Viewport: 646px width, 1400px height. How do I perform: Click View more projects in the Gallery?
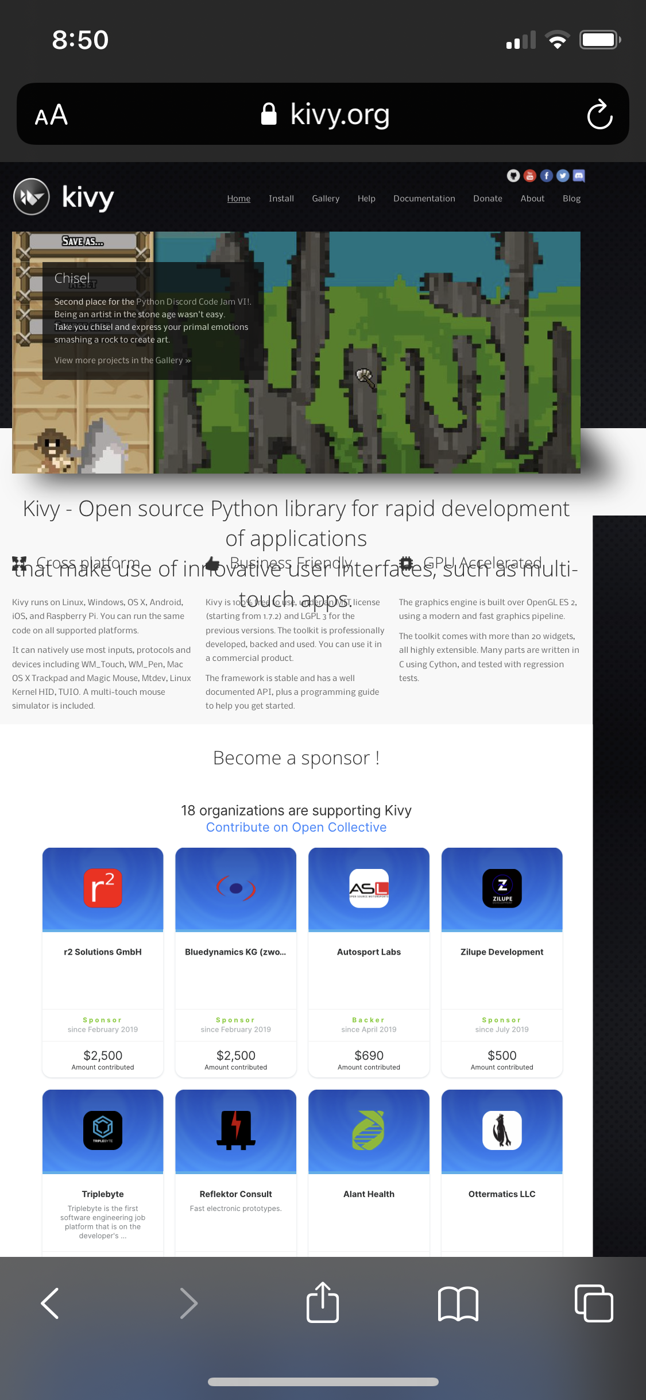click(x=122, y=360)
